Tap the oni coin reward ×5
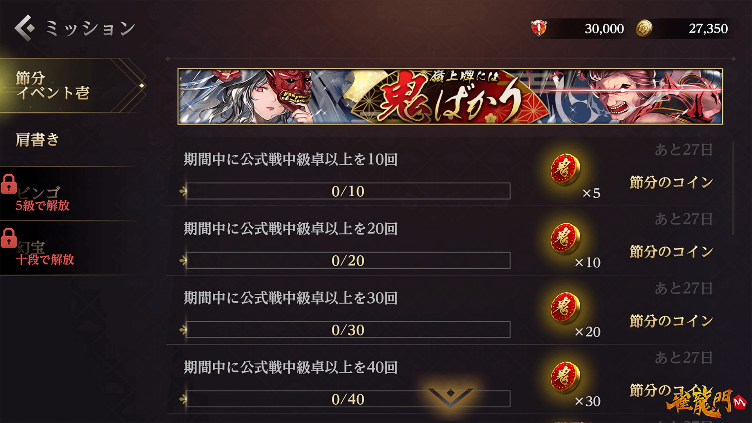This screenshot has width=752, height=423. click(x=565, y=169)
